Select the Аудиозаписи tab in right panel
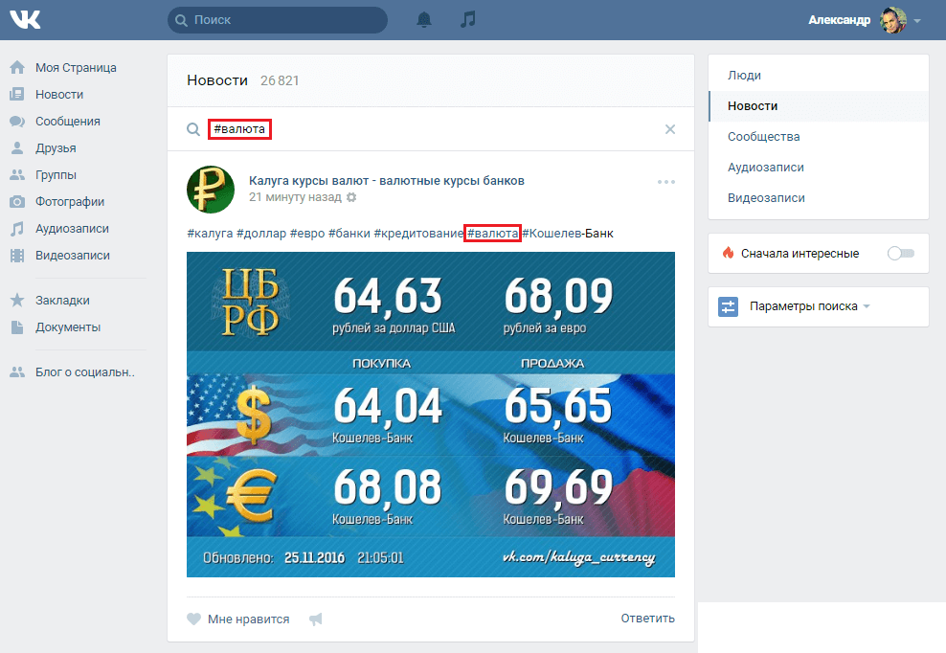Viewport: 946px width, 653px height. [819, 168]
